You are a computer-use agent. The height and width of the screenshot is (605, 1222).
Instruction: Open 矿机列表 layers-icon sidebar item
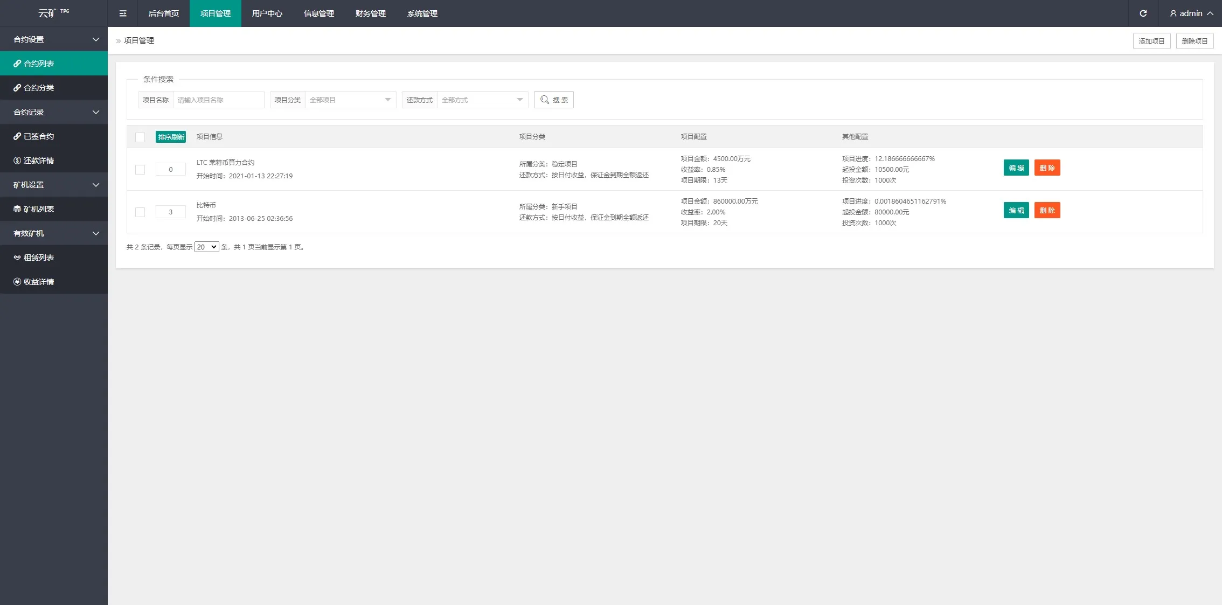[x=39, y=209]
